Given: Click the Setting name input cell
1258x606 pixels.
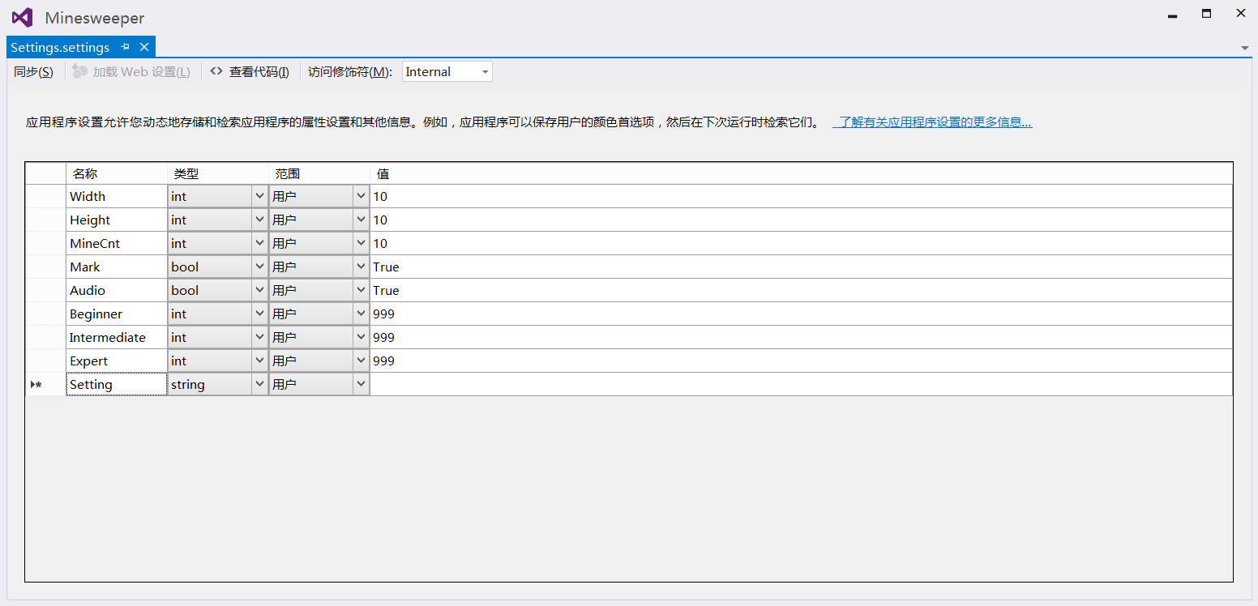Looking at the screenshot, I should [117, 384].
